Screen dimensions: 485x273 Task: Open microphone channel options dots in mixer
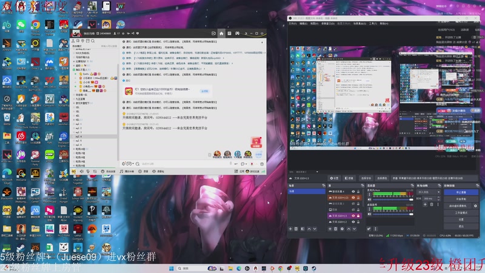tap(369, 194)
